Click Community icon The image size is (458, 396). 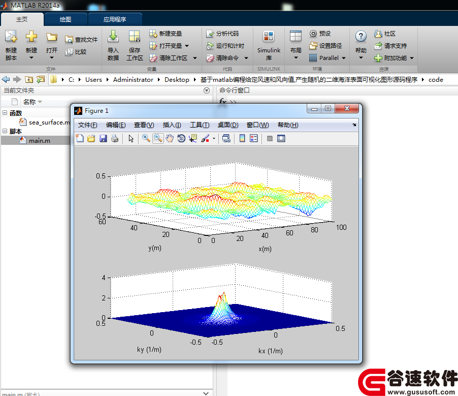[378, 34]
